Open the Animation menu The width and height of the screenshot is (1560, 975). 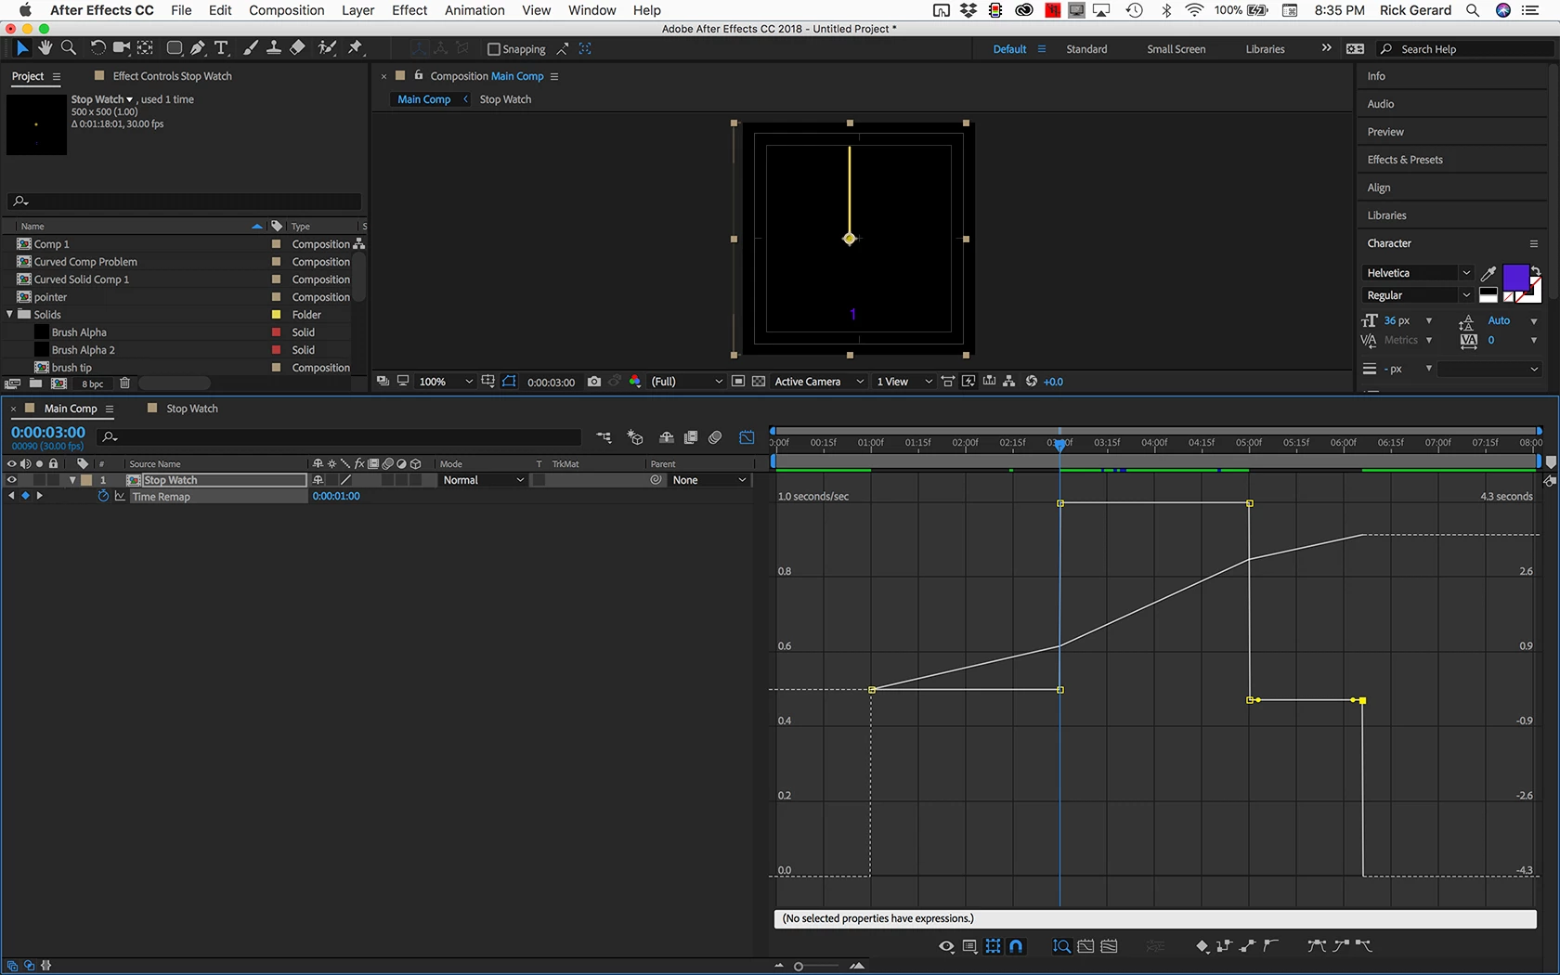point(474,10)
